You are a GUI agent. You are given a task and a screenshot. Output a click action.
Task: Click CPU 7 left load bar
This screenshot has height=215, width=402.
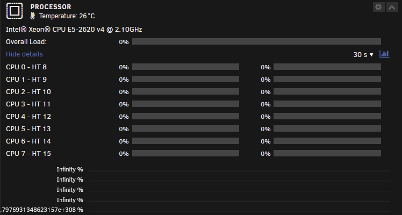185,153
